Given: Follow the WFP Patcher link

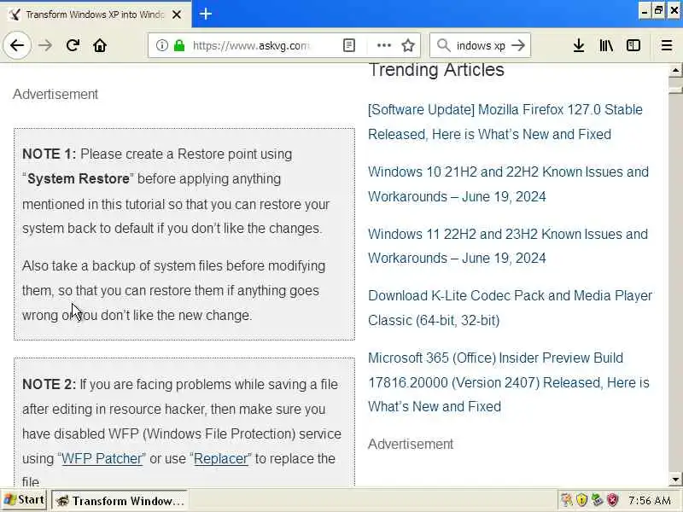Looking at the screenshot, I should 102,458.
